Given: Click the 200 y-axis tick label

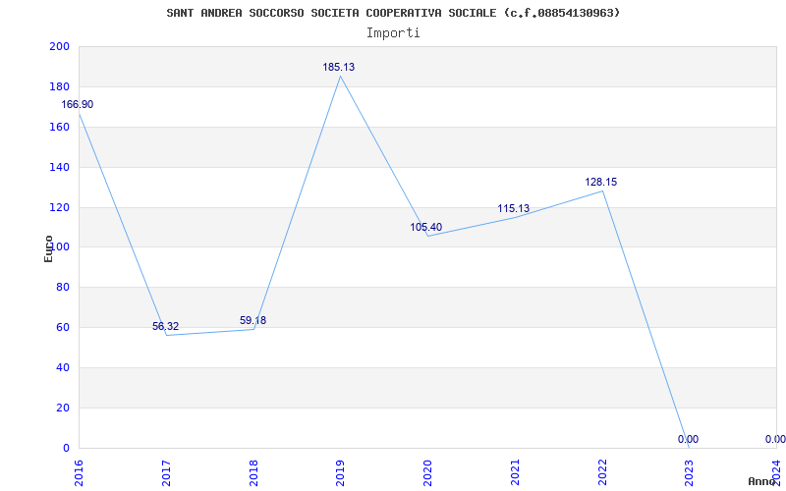Looking at the screenshot, I should (59, 46).
